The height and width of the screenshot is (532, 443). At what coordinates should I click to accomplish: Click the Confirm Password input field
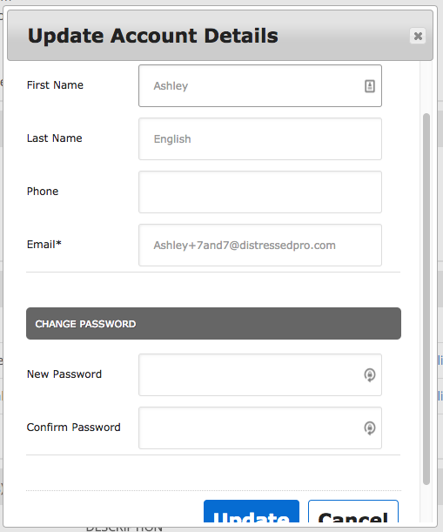[x=260, y=428]
